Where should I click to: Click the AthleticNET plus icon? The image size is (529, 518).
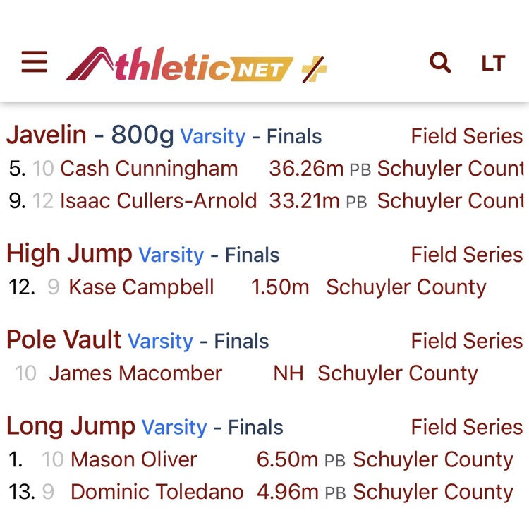click(x=315, y=69)
